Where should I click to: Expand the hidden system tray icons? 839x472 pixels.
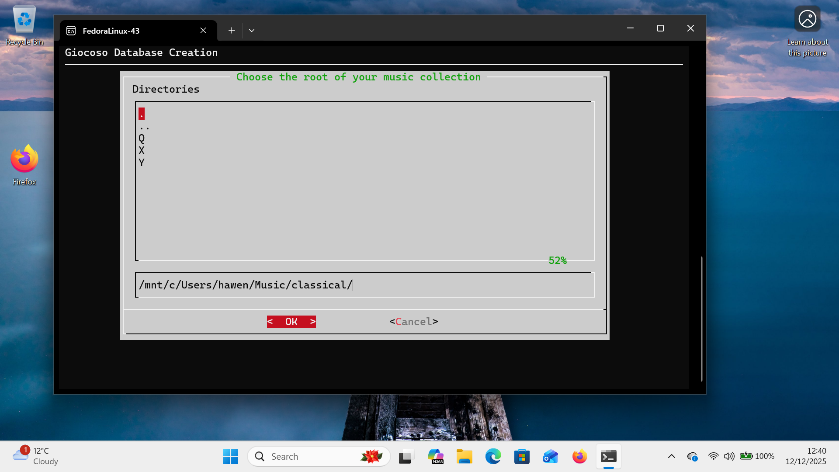672,456
